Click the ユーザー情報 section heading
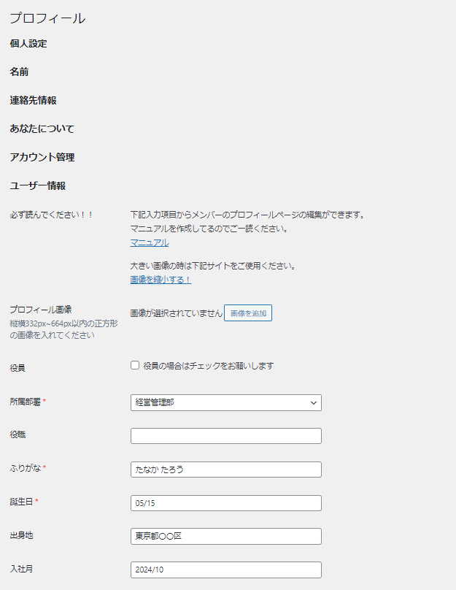 tap(37, 186)
